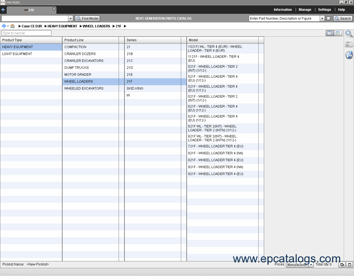This screenshot has height=276, width=354.
Task: Open the part search history dropdown
Action: click(322, 19)
